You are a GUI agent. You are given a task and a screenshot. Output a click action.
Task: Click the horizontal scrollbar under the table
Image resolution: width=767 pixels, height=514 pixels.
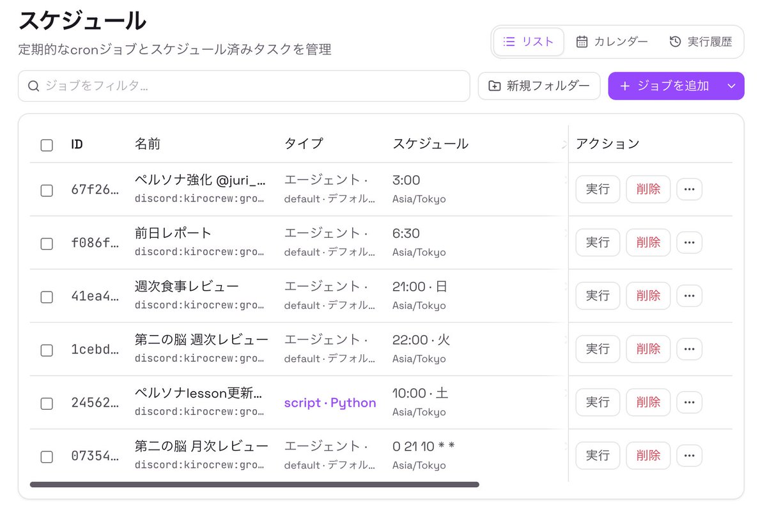point(254,485)
